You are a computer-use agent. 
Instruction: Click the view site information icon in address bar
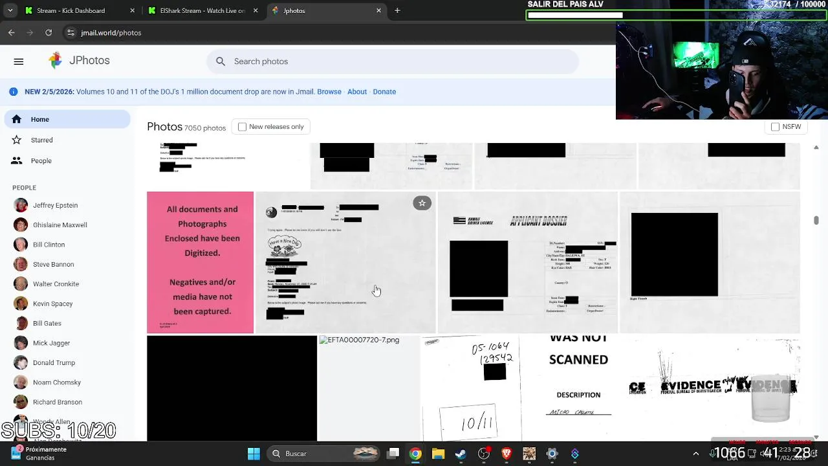(71, 32)
